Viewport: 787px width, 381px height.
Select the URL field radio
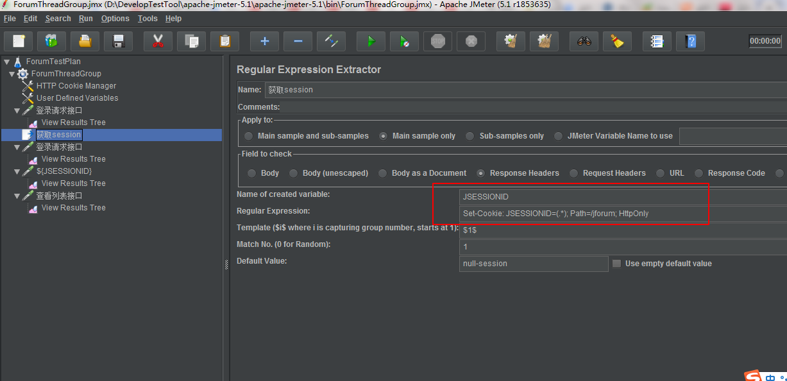661,173
